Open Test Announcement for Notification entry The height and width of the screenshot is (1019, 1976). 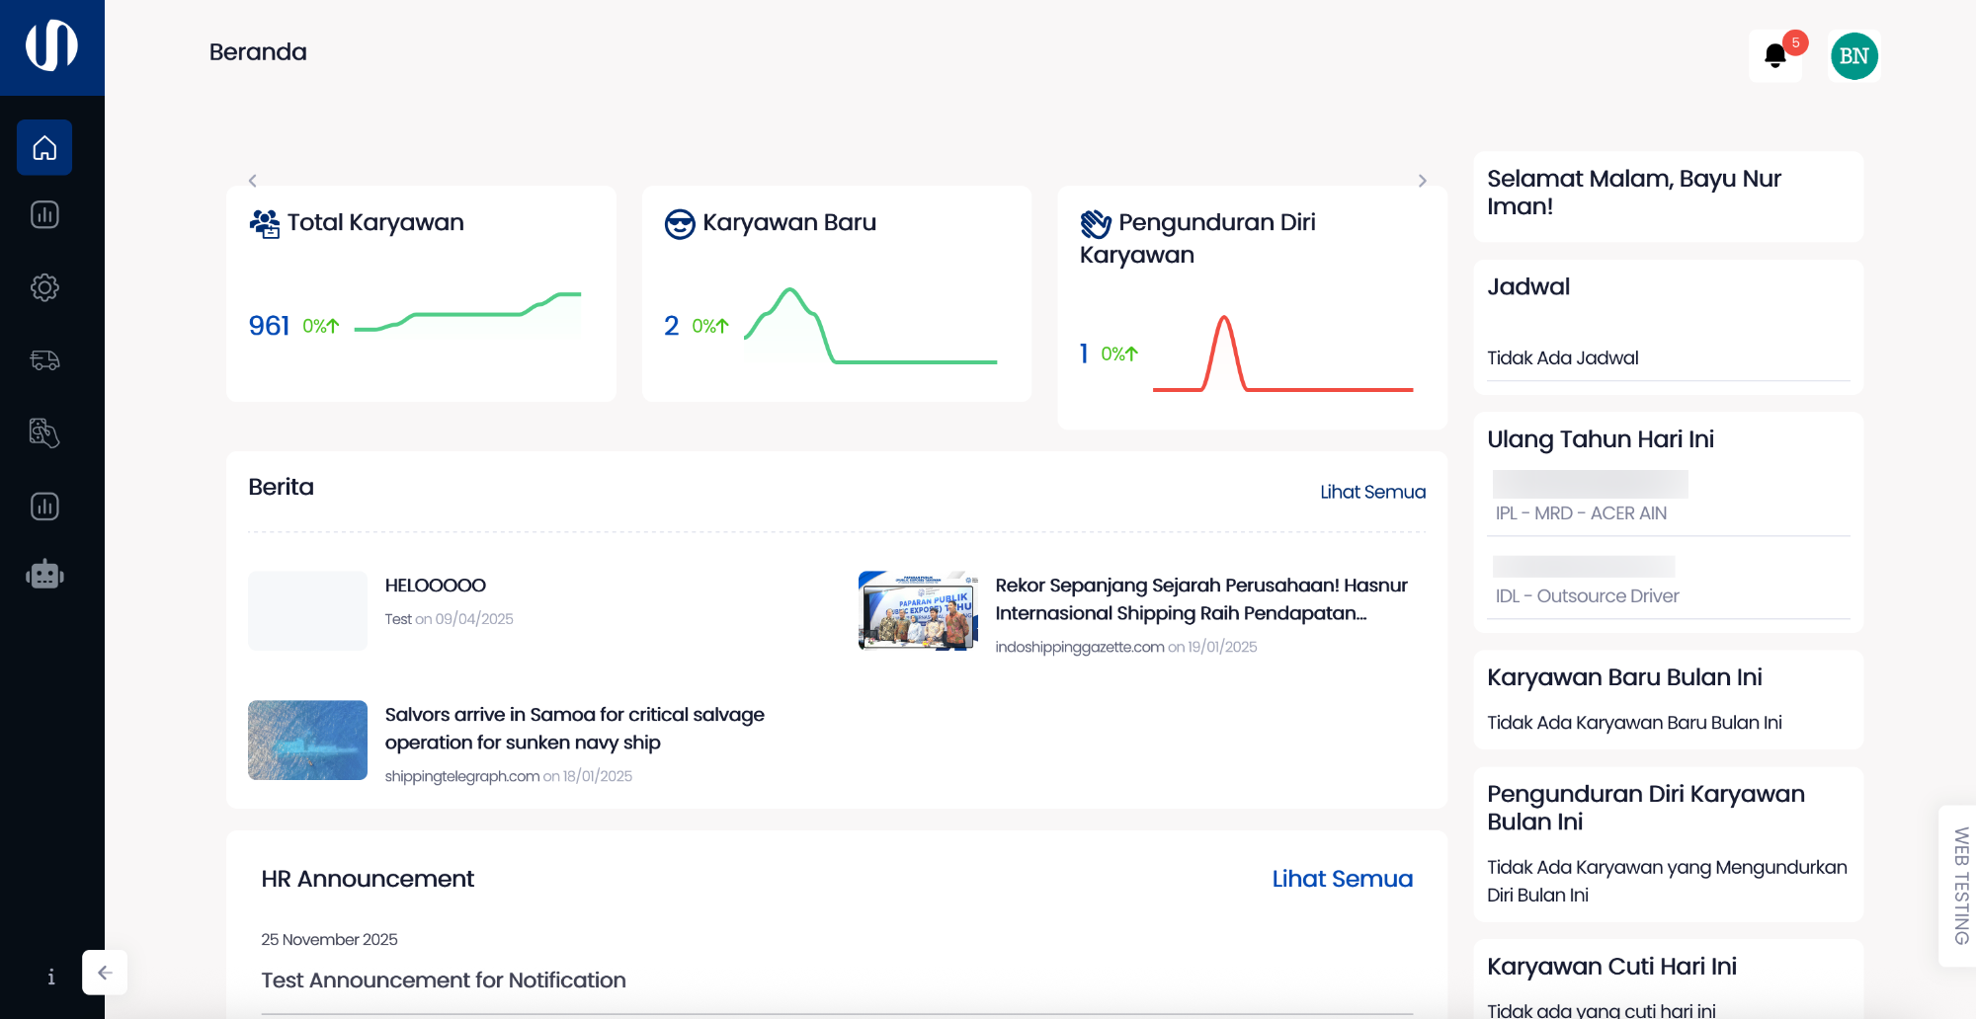(x=444, y=980)
